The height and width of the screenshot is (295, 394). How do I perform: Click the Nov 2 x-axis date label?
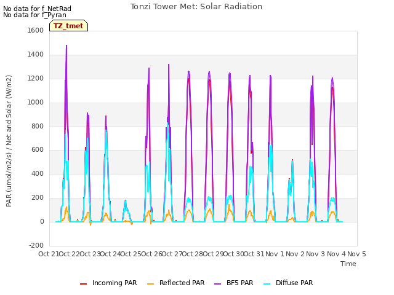pos(295,254)
